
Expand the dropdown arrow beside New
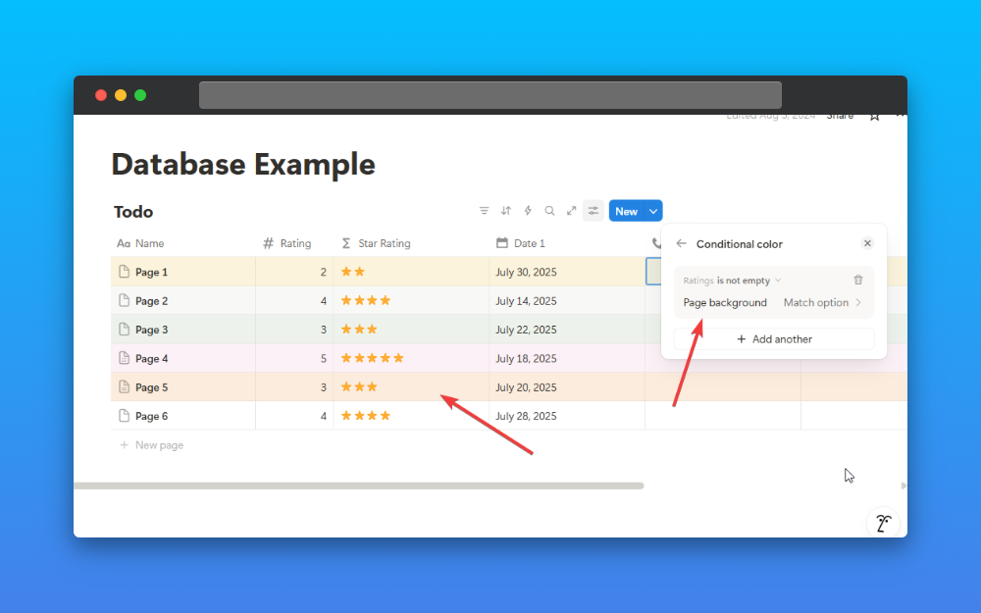coord(653,212)
